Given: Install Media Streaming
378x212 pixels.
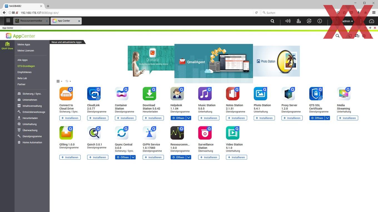Looking at the screenshot, I should click(x=347, y=118).
